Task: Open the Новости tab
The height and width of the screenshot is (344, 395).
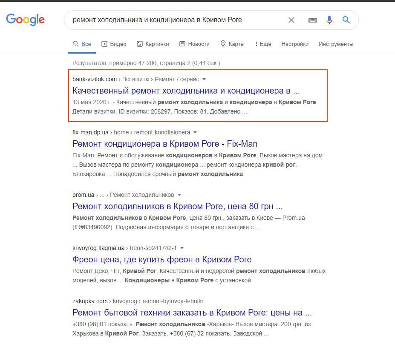Action: [194, 44]
